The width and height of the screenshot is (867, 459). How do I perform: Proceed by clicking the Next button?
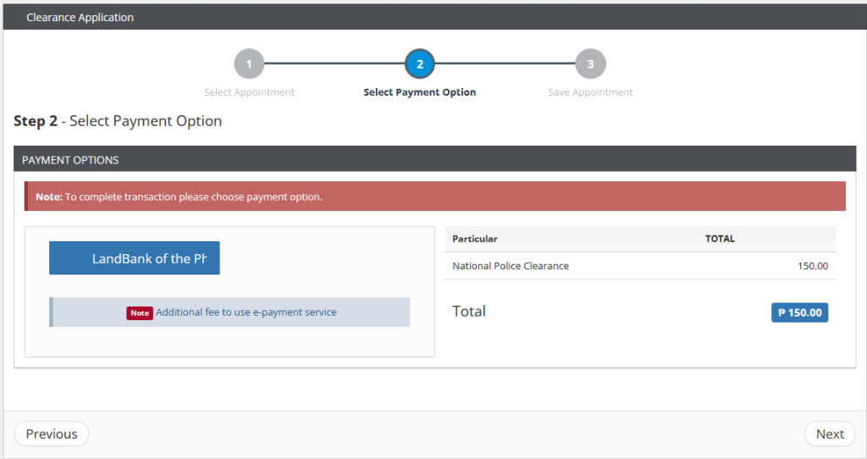point(830,434)
